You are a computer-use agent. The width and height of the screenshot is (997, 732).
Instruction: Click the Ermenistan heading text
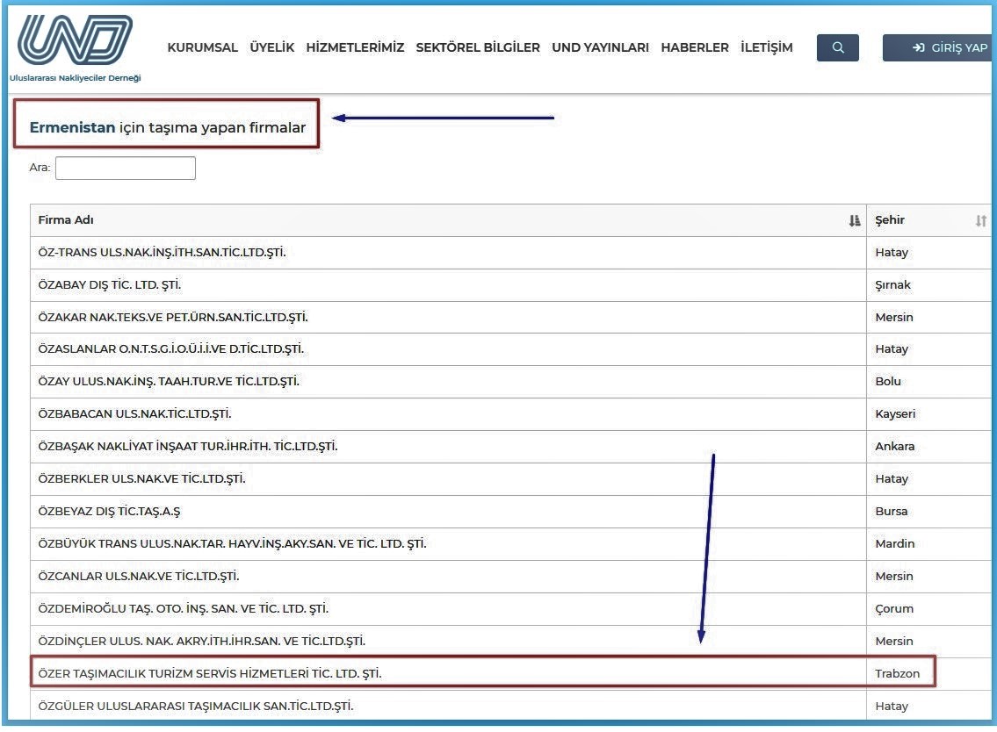[73, 127]
